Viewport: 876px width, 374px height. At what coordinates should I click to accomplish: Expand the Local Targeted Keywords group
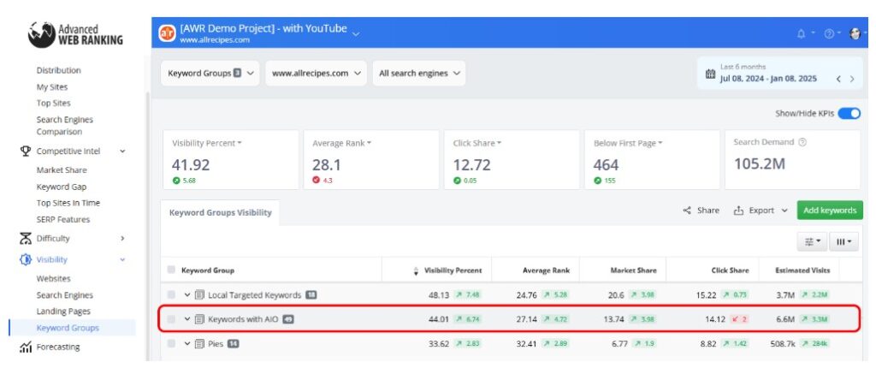point(187,294)
